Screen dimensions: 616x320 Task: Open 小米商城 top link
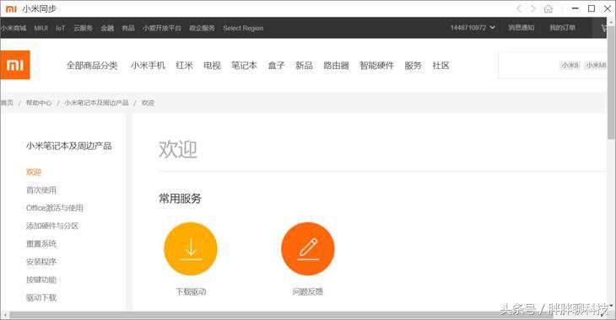14,29
